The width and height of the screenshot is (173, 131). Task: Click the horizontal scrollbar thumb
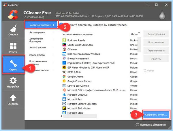[80, 116]
